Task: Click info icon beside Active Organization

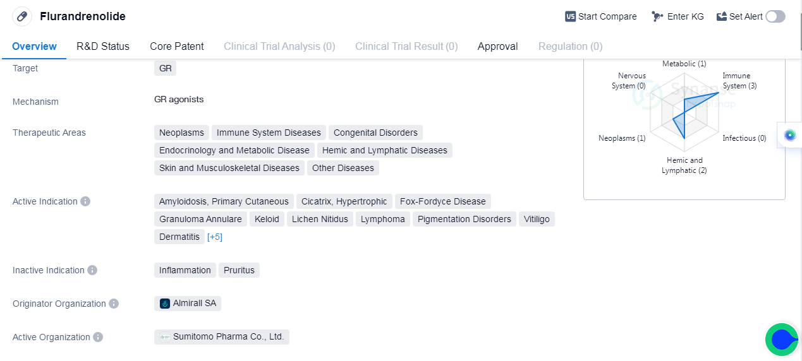Action: click(x=98, y=337)
